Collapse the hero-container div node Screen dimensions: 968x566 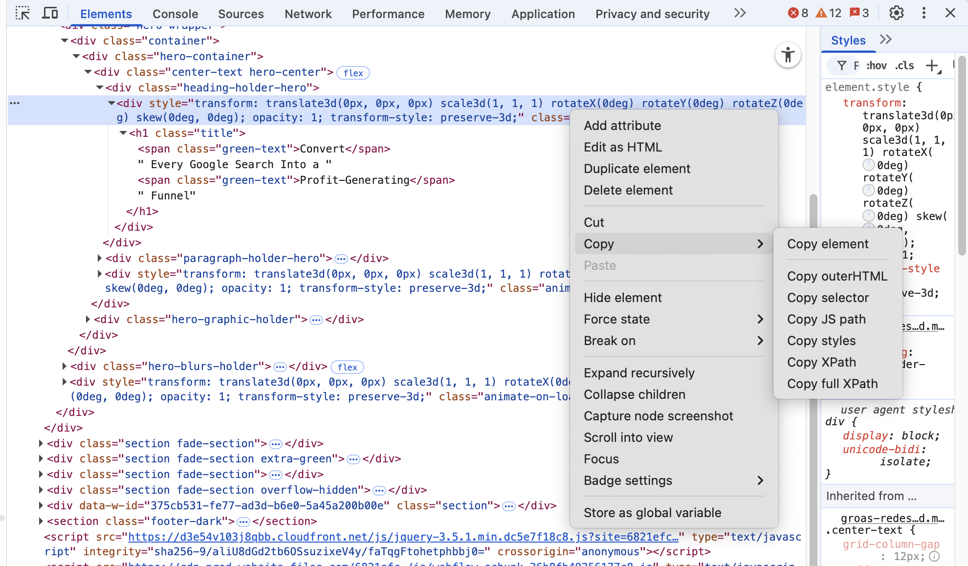(x=76, y=56)
